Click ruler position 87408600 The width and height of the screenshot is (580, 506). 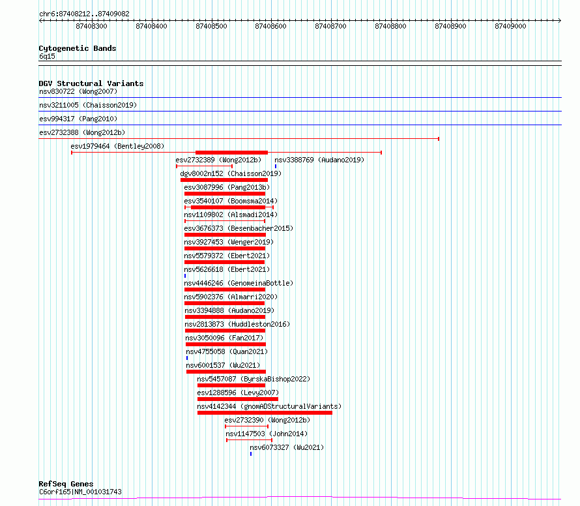270,26
